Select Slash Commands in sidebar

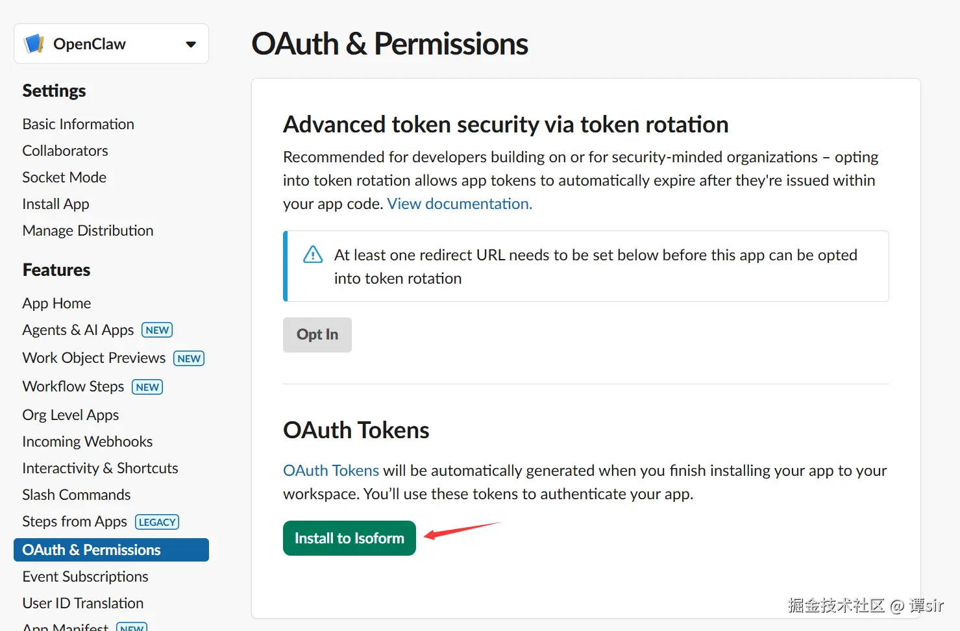[x=76, y=495]
